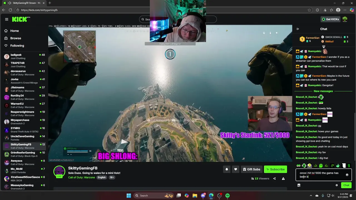Screen dimensions: 356x200
Task: Click the share stream icon
Action: 275,179
